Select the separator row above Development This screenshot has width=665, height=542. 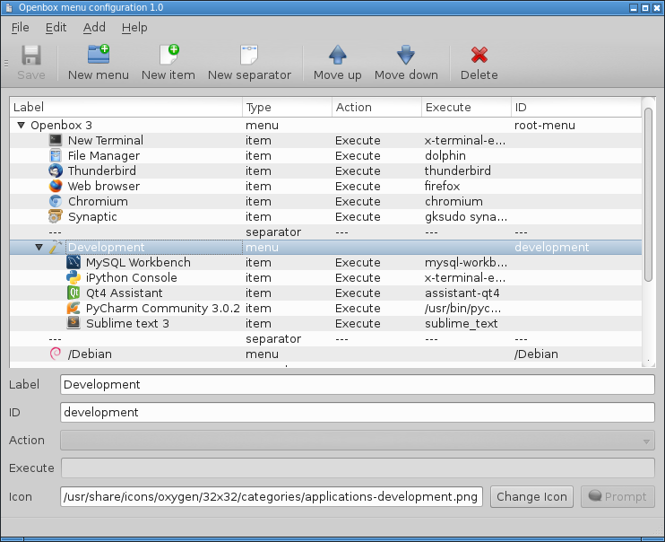click(x=325, y=232)
